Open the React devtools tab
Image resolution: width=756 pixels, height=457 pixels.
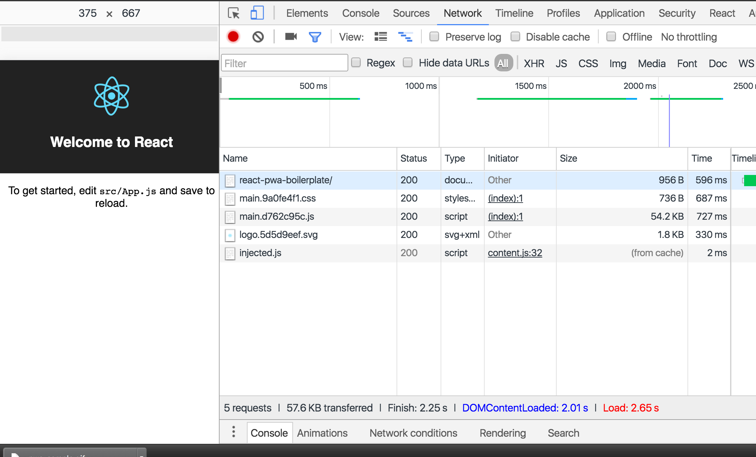click(x=722, y=13)
